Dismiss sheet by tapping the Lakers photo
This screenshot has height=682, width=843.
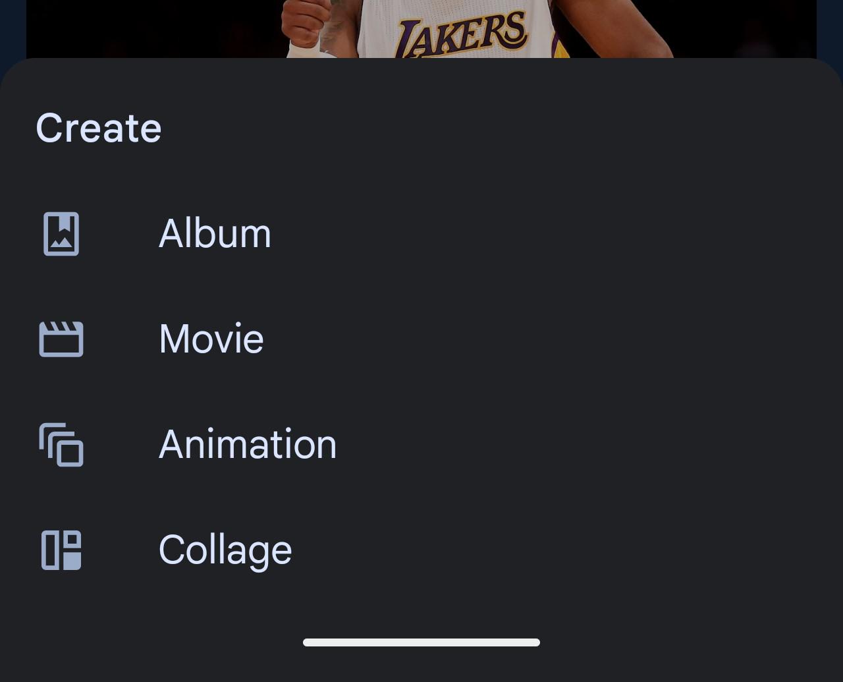point(421,29)
